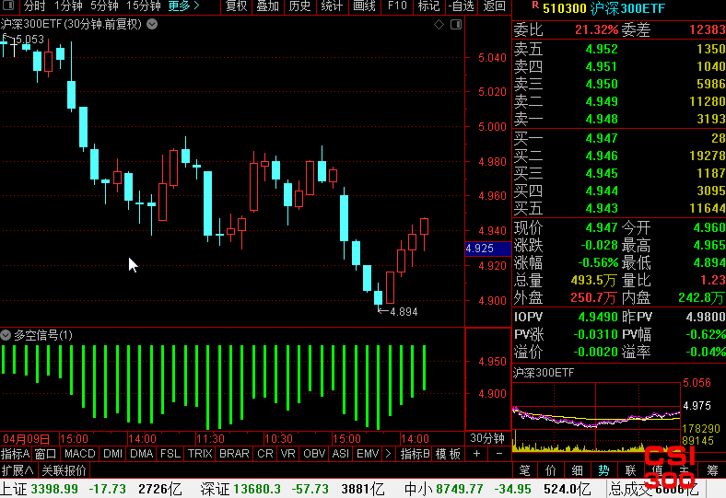Select the 1分钟 period tab
726x498 pixels.
[x=68, y=6]
